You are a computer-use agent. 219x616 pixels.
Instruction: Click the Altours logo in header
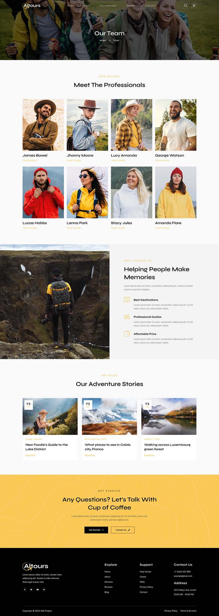pos(32,5)
